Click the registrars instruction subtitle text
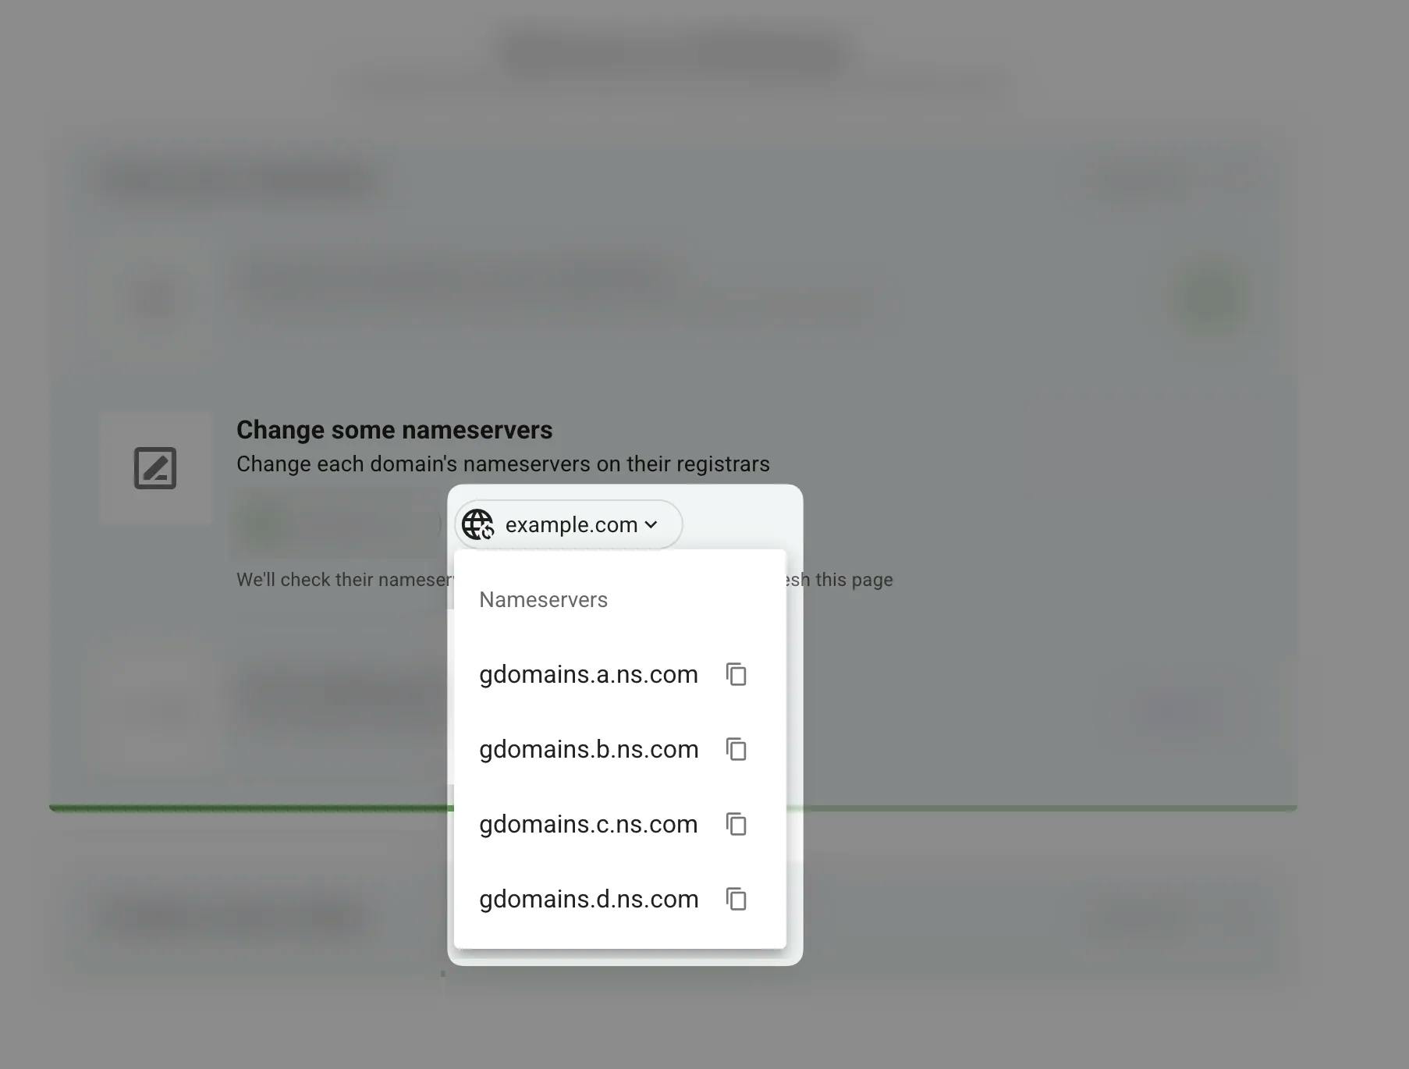This screenshot has width=1409, height=1069. pyautogui.click(x=503, y=464)
